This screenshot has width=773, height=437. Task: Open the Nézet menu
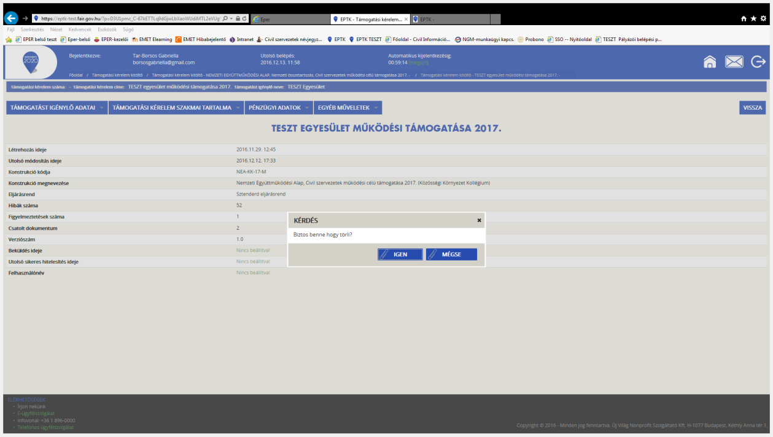click(56, 29)
